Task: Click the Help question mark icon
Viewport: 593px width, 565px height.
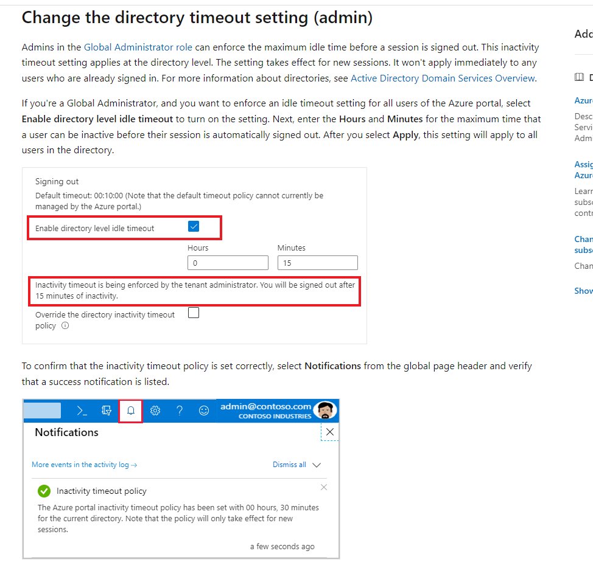Action: pyautogui.click(x=180, y=411)
